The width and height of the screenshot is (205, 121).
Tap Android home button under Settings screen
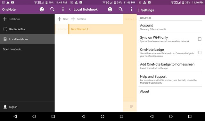pos(171,116)
